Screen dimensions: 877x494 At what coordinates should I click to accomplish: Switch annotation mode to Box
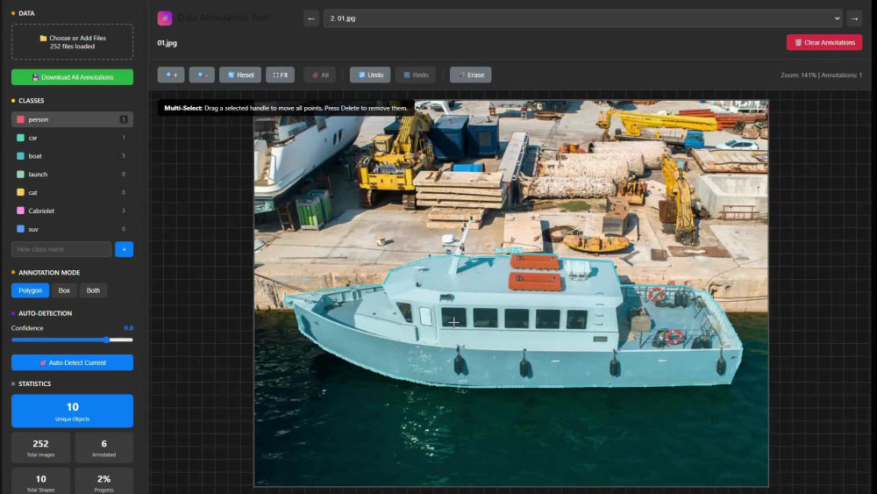(64, 290)
